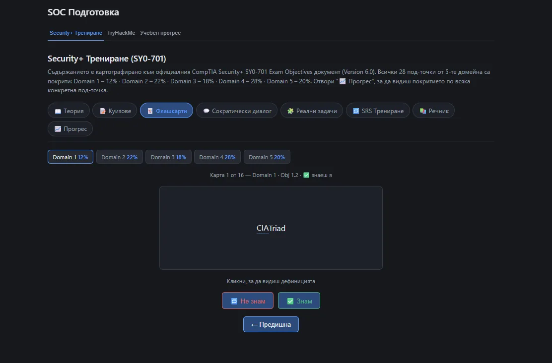Image resolution: width=552 pixels, height=363 pixels.
Task: Open the TryHackMe tab
Action: [121, 33]
